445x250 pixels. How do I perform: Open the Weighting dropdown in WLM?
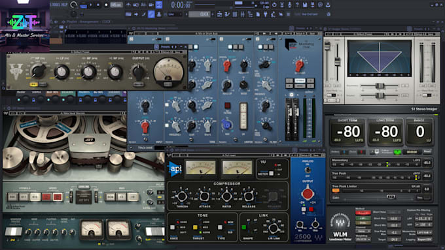pos(363,240)
